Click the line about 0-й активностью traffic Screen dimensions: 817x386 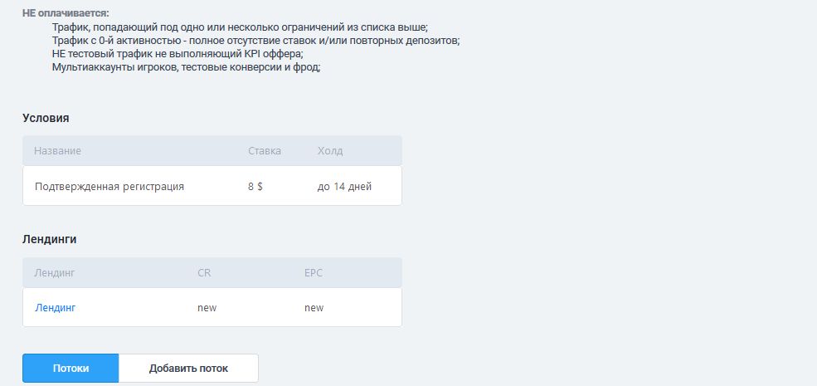(x=255, y=41)
